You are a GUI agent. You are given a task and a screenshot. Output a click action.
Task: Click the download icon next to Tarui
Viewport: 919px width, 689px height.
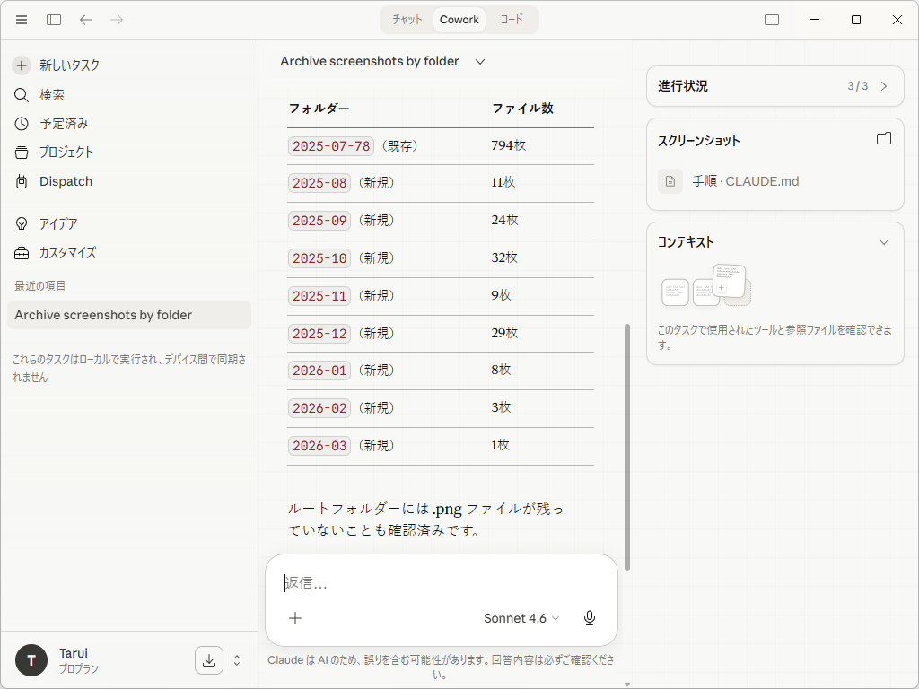(x=208, y=659)
